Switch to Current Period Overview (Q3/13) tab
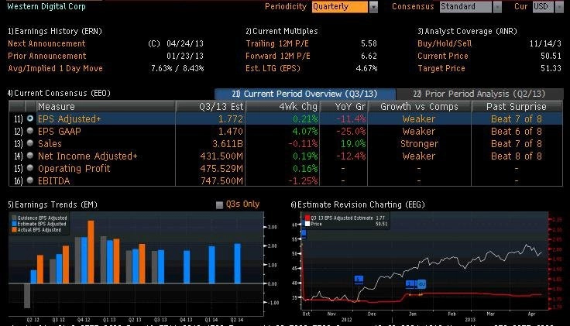The width and height of the screenshot is (570, 326). click(x=304, y=94)
